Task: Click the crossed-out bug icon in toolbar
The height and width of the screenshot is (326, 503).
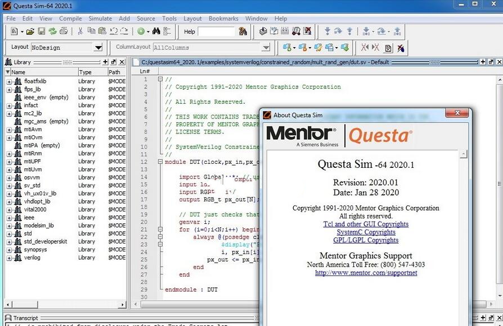Action: (x=401, y=48)
